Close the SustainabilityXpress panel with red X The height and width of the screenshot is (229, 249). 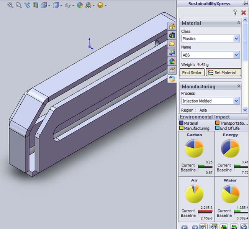click(x=243, y=12)
